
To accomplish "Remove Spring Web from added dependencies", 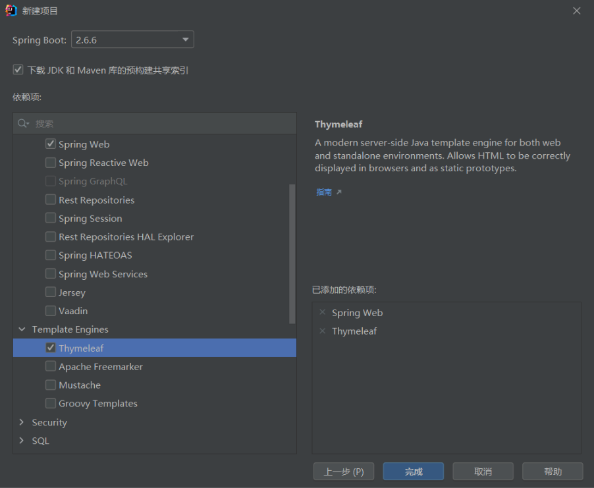I will 323,312.
